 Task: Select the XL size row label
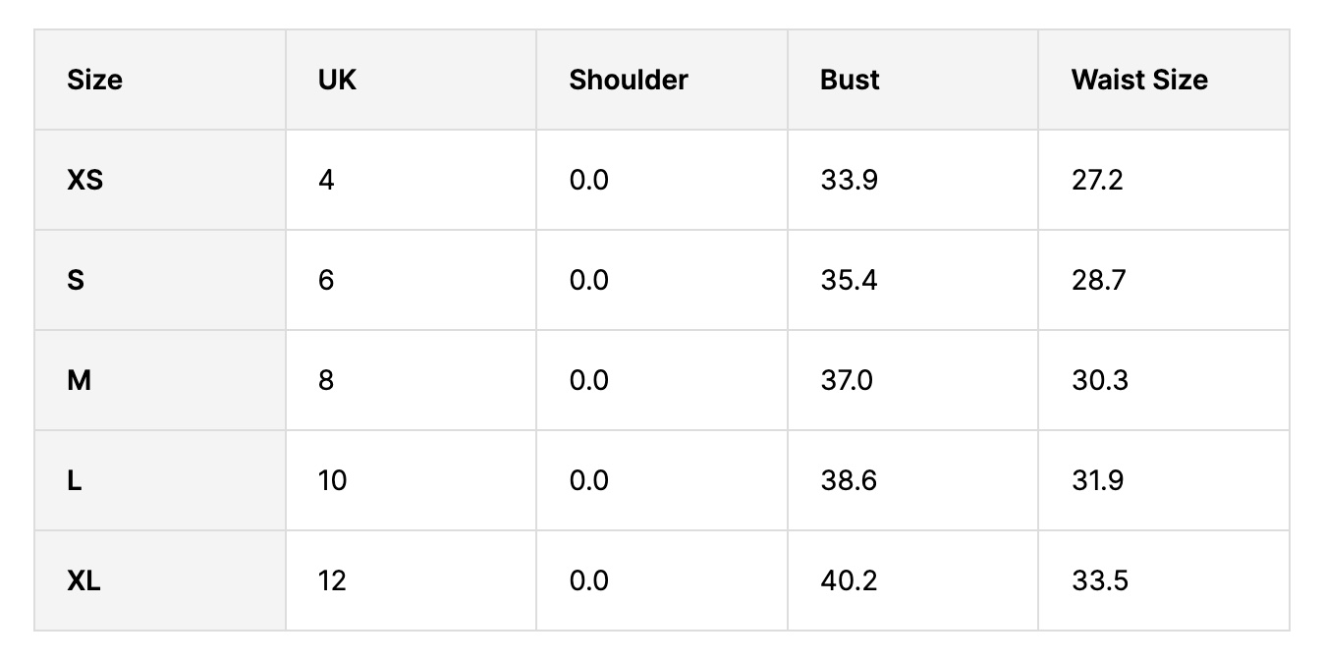84,581
